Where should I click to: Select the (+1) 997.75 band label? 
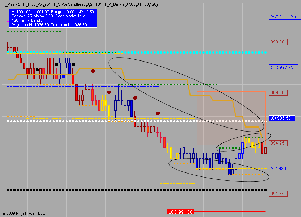coord(283,67)
